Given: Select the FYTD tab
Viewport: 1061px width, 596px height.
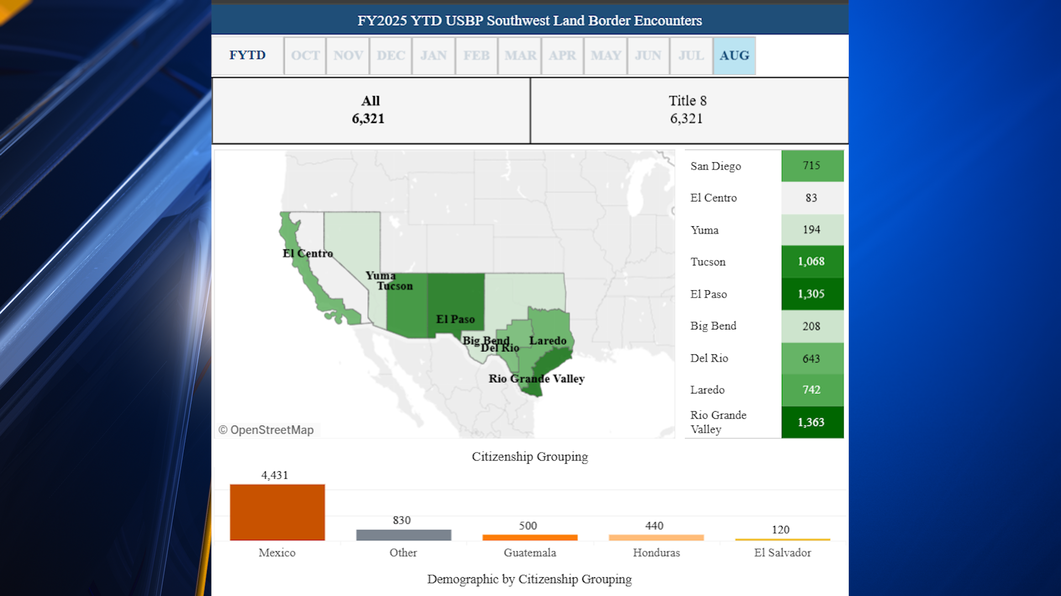Looking at the screenshot, I should 248,56.
